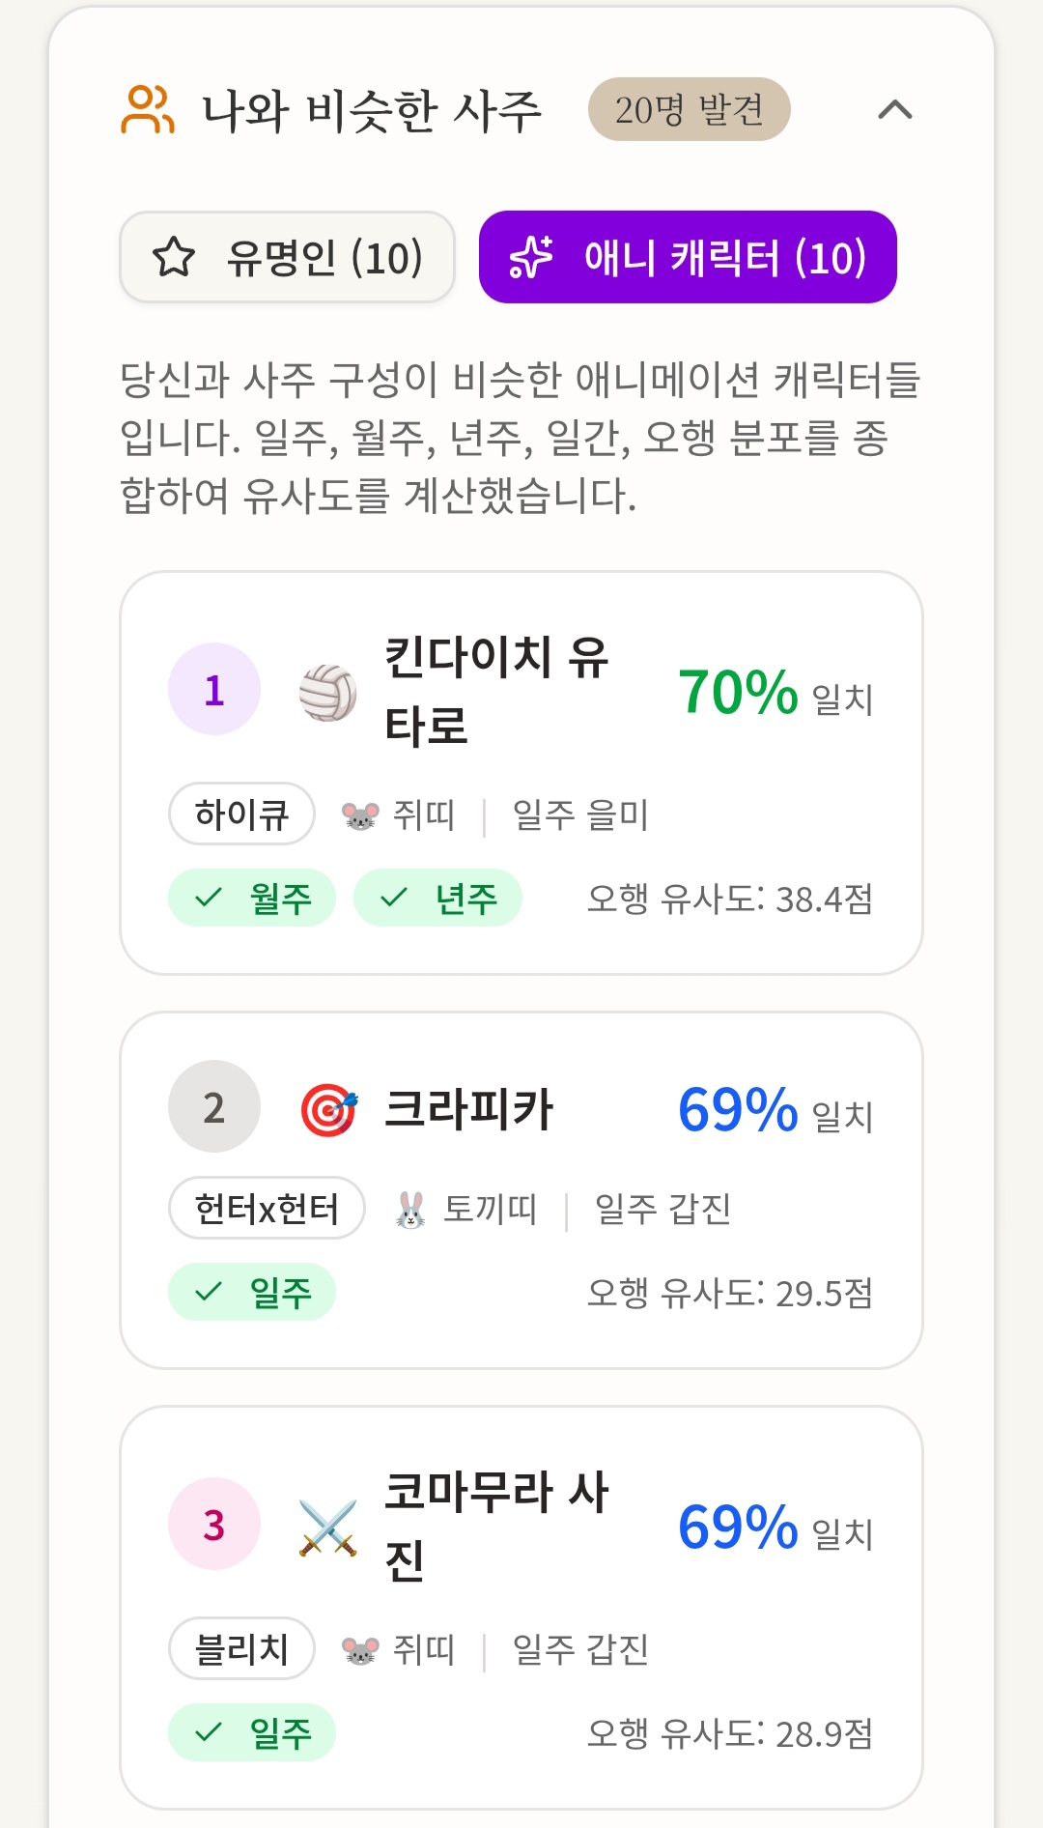Click the sparkle icon in 애니 캐릭터 tab
The width and height of the screenshot is (1043, 1828).
531,258
